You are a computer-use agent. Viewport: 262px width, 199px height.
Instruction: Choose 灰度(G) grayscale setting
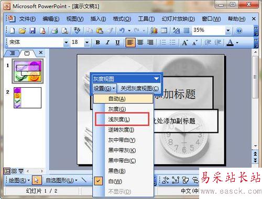click(x=123, y=109)
